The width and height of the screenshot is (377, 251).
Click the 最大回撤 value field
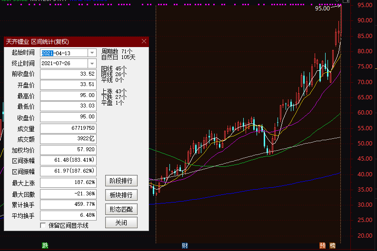[x=68, y=194]
